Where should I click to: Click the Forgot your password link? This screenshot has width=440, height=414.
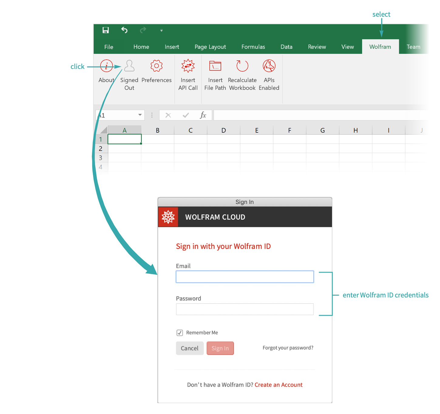288,348
